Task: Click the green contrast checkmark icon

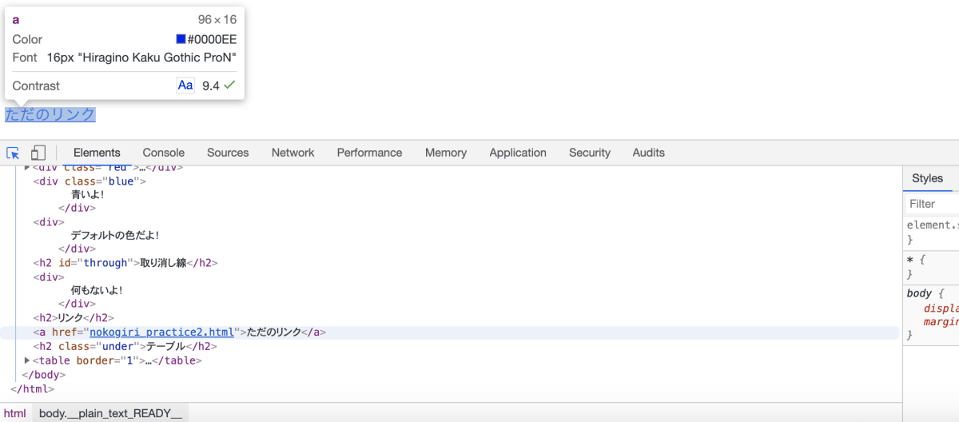Action: [229, 85]
